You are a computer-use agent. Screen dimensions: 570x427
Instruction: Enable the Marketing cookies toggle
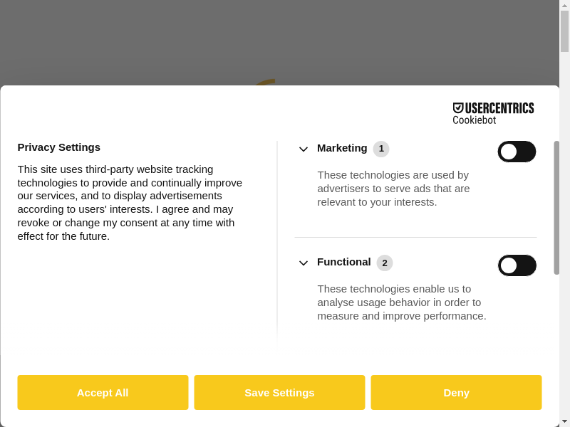tap(517, 152)
